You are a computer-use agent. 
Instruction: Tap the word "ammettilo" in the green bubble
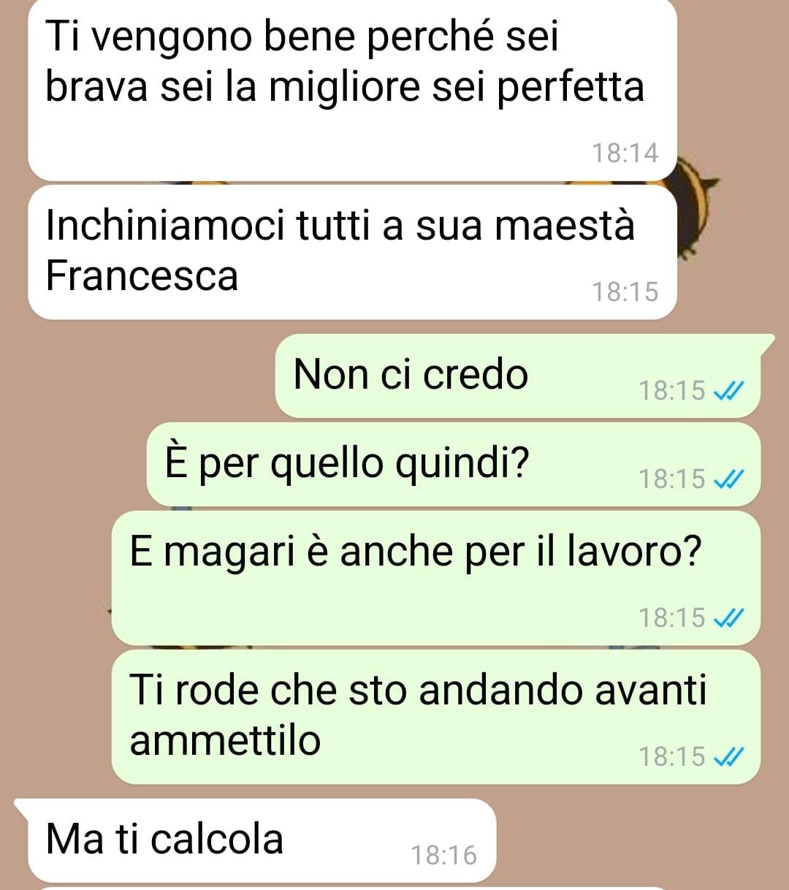(225, 740)
